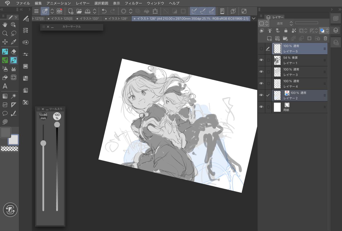Click the lock layer icon
This screenshot has width=342, height=231.
tap(286, 30)
